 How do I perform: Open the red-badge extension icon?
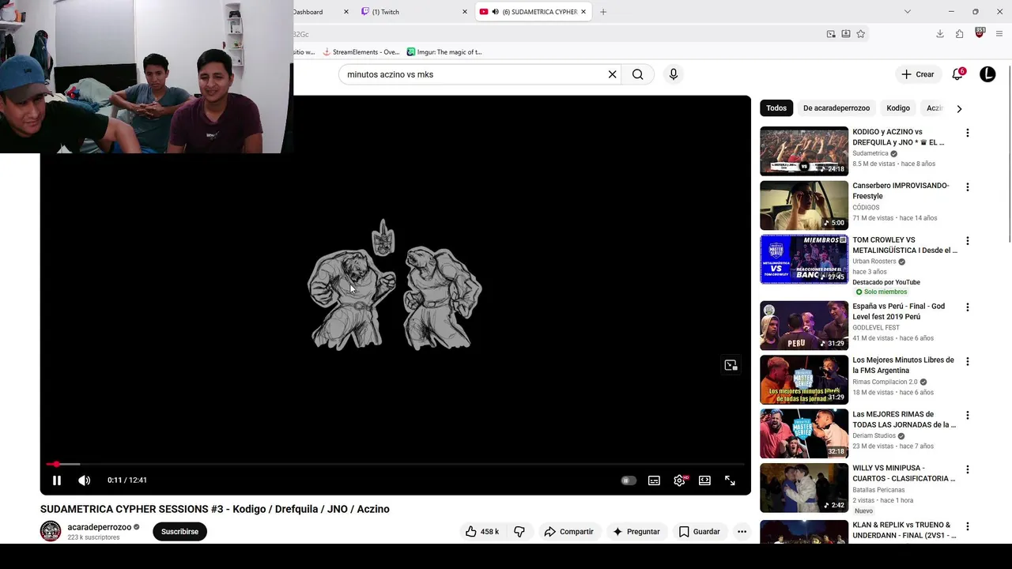pos(980,33)
